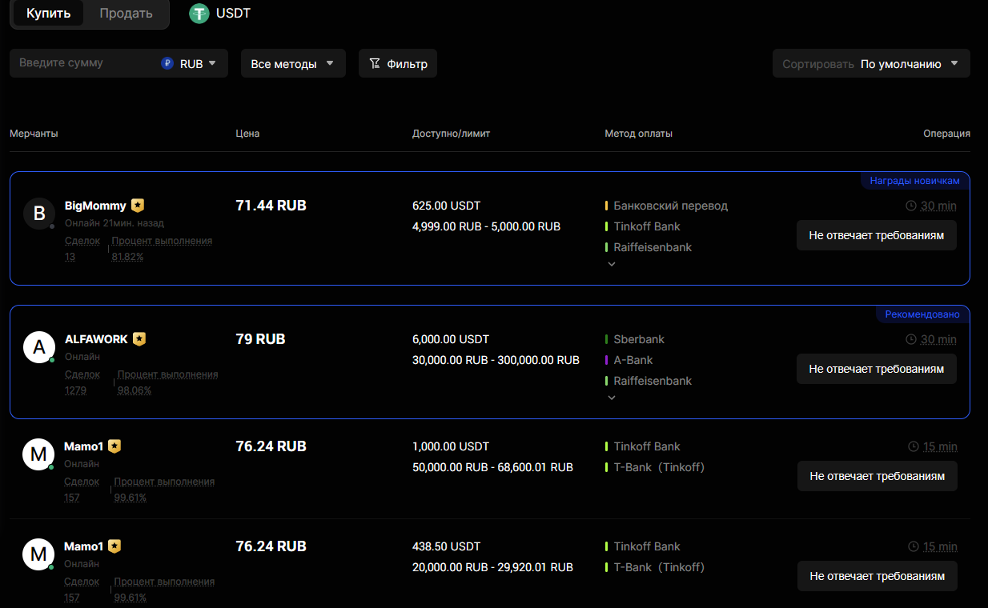Click the 79 RUB price
This screenshot has width=988, height=608.
coord(260,339)
